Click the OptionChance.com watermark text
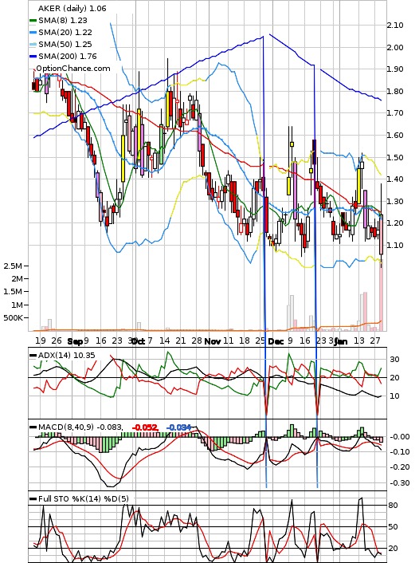This screenshot has height=563, width=419. coord(73,69)
